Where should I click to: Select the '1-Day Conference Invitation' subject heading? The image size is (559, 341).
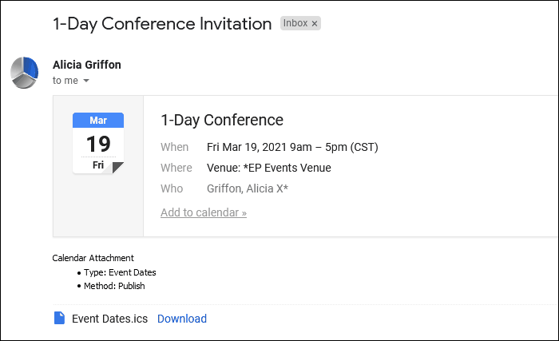162,24
